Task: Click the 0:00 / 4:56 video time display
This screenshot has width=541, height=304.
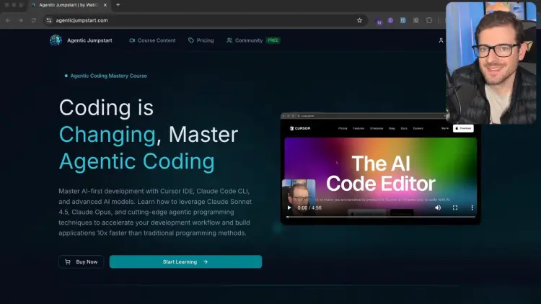Action: [x=309, y=208]
